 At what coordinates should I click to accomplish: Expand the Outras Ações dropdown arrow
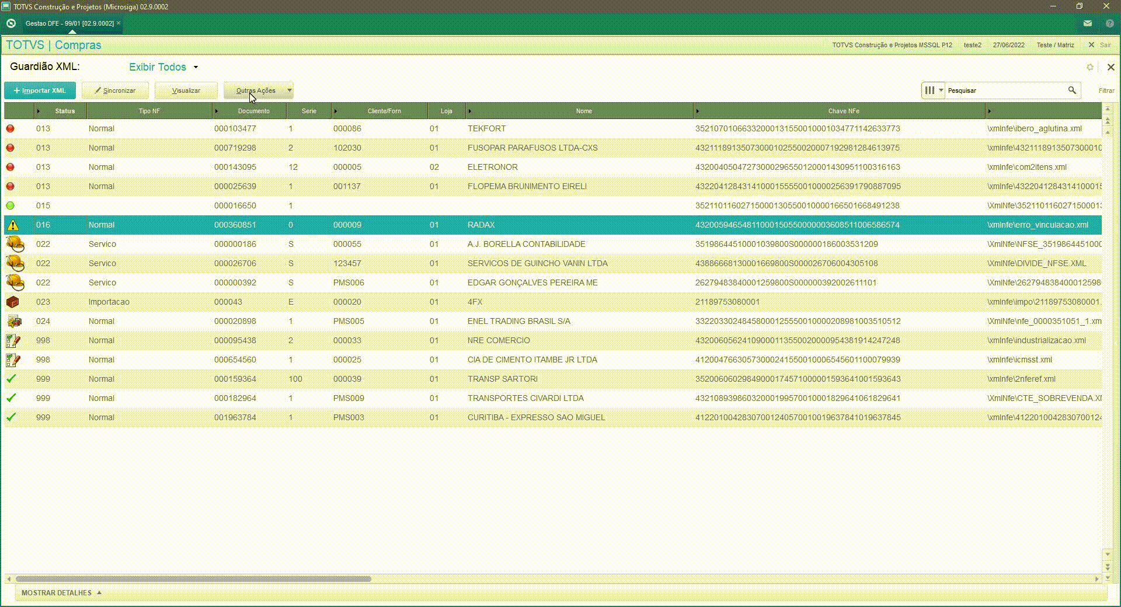tap(289, 90)
